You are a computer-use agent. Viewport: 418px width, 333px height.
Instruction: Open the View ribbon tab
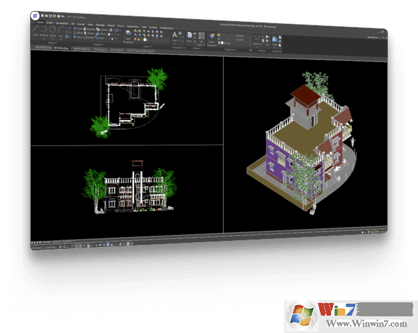click(90, 24)
